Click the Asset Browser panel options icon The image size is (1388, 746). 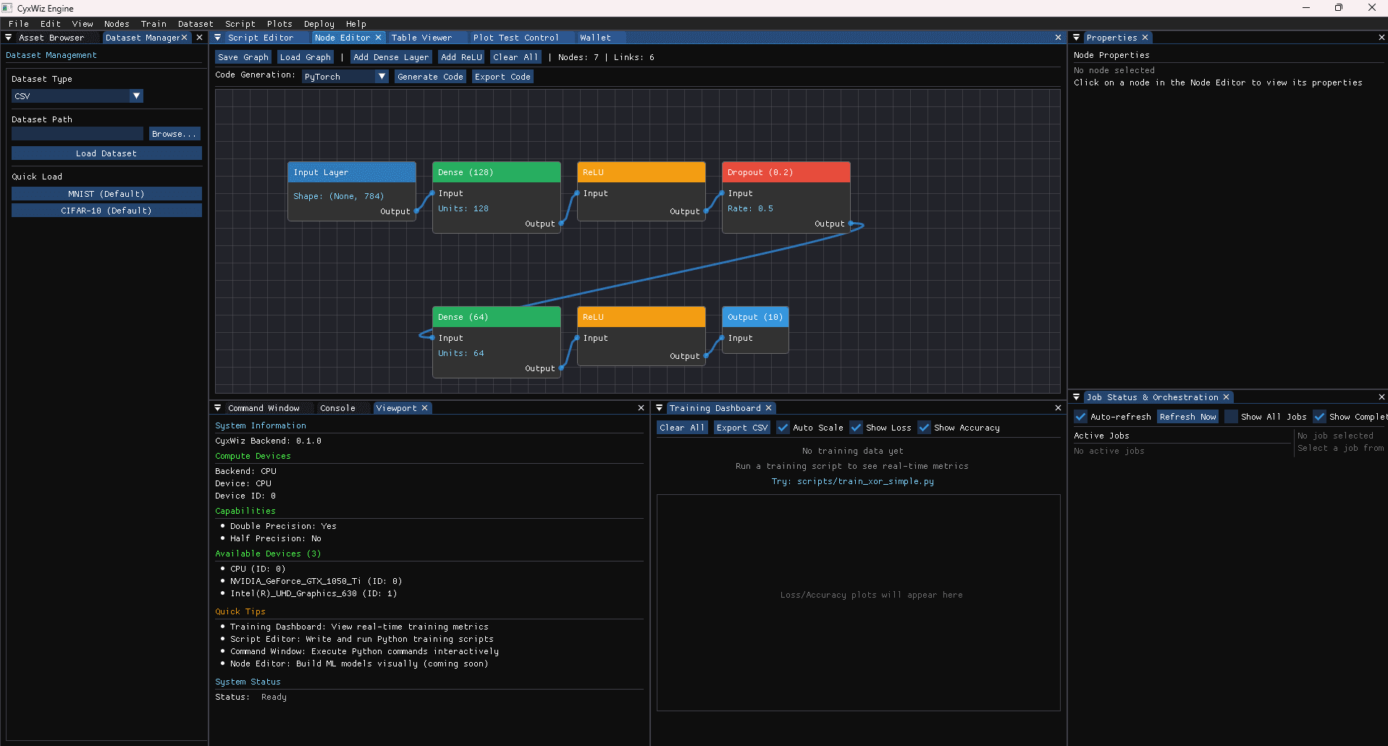click(x=8, y=37)
